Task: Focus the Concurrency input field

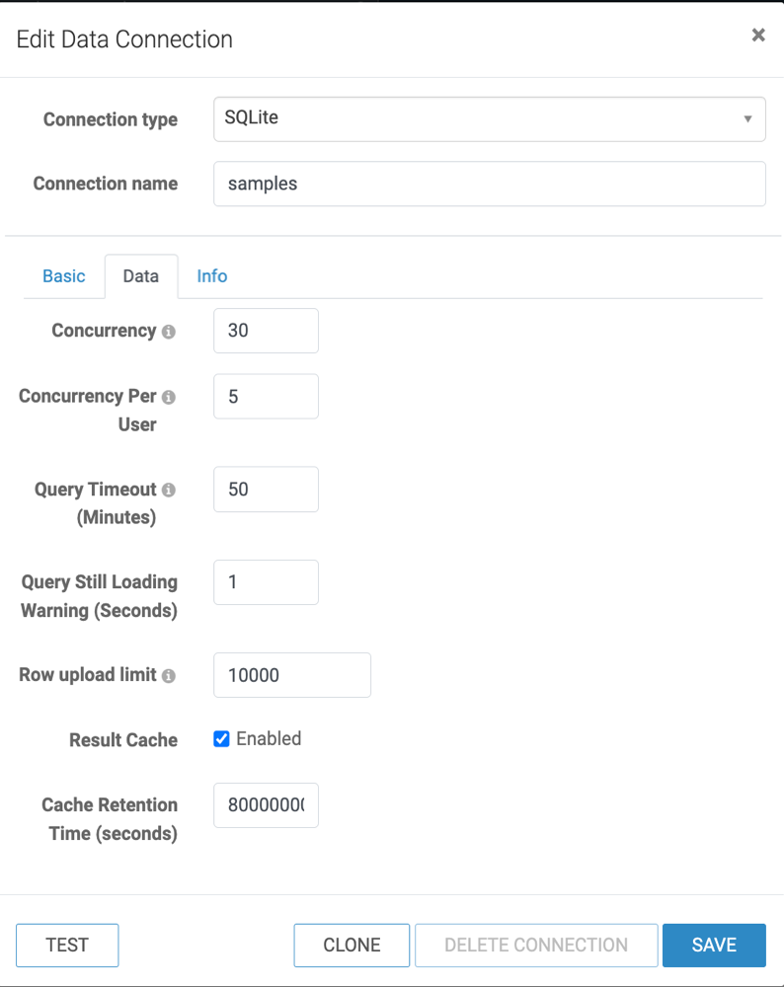Action: click(x=266, y=331)
